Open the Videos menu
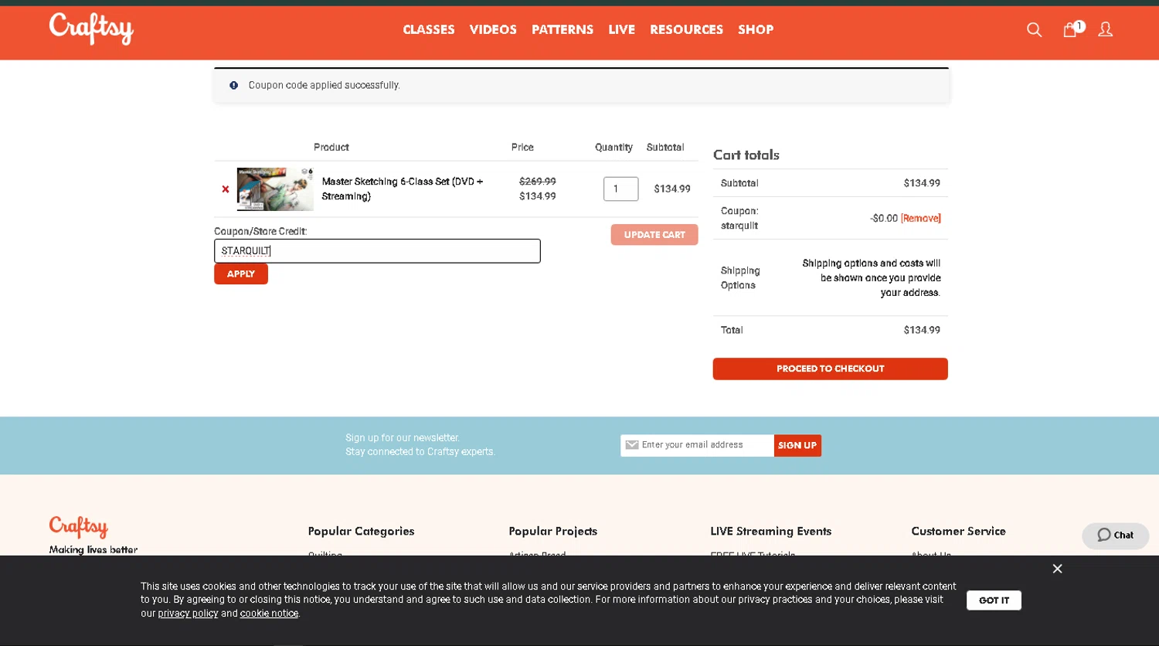 coord(493,29)
